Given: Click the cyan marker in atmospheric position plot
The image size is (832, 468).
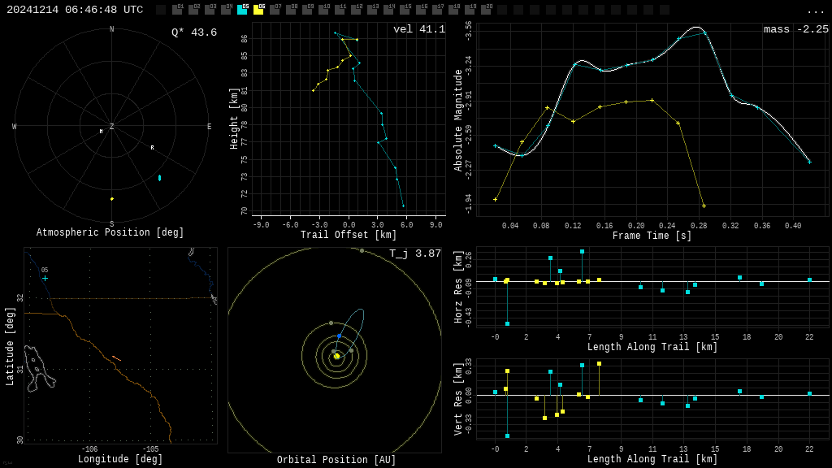Looking at the screenshot, I should click(x=159, y=178).
